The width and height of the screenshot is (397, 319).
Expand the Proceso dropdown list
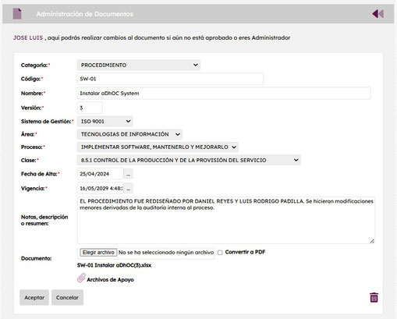pos(158,147)
